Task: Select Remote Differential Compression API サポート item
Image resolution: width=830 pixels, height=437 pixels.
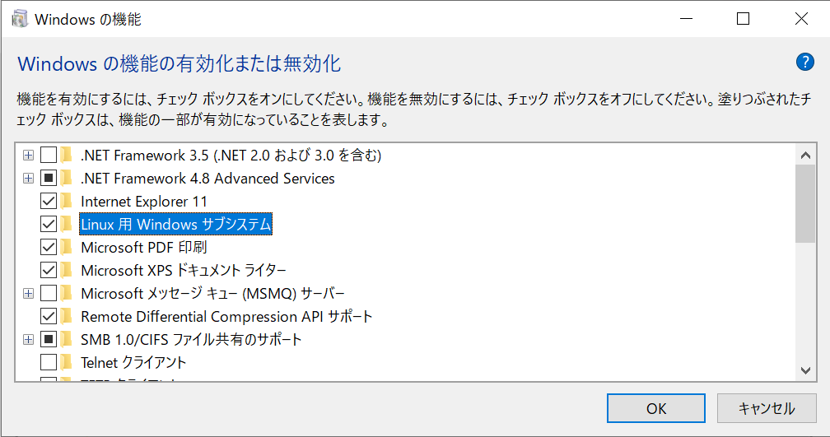Action: pos(226,316)
